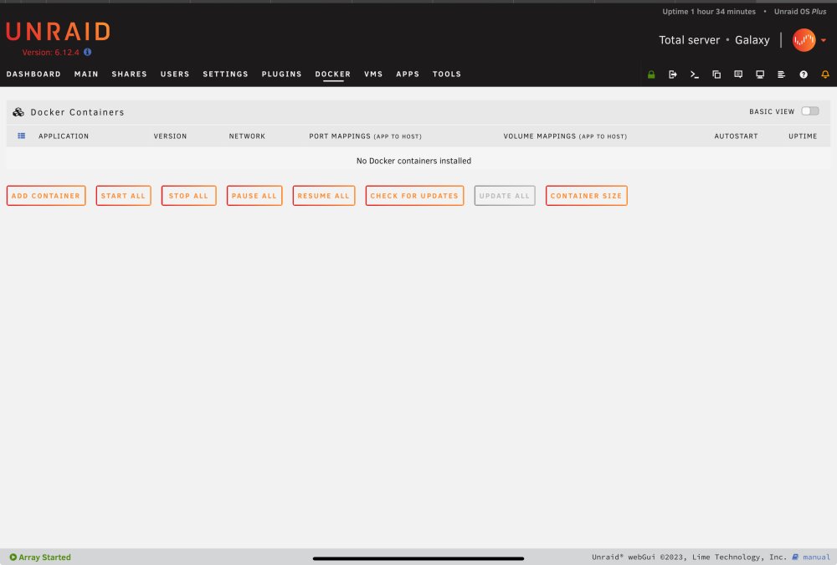The width and height of the screenshot is (837, 565).
Task: Open the Shares tab
Action: click(129, 74)
